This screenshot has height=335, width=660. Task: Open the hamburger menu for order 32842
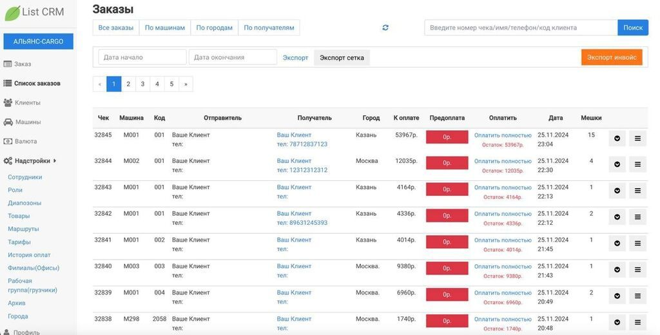(x=637, y=217)
